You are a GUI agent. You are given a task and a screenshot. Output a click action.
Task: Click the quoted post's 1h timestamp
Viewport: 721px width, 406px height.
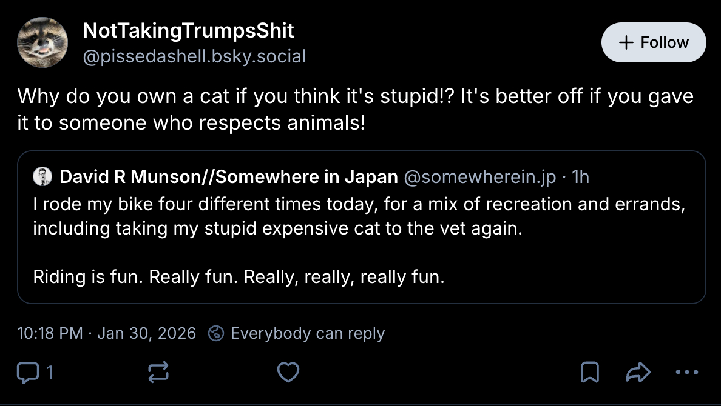[x=581, y=176]
